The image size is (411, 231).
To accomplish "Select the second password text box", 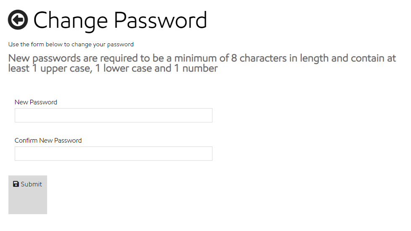I will (113, 154).
